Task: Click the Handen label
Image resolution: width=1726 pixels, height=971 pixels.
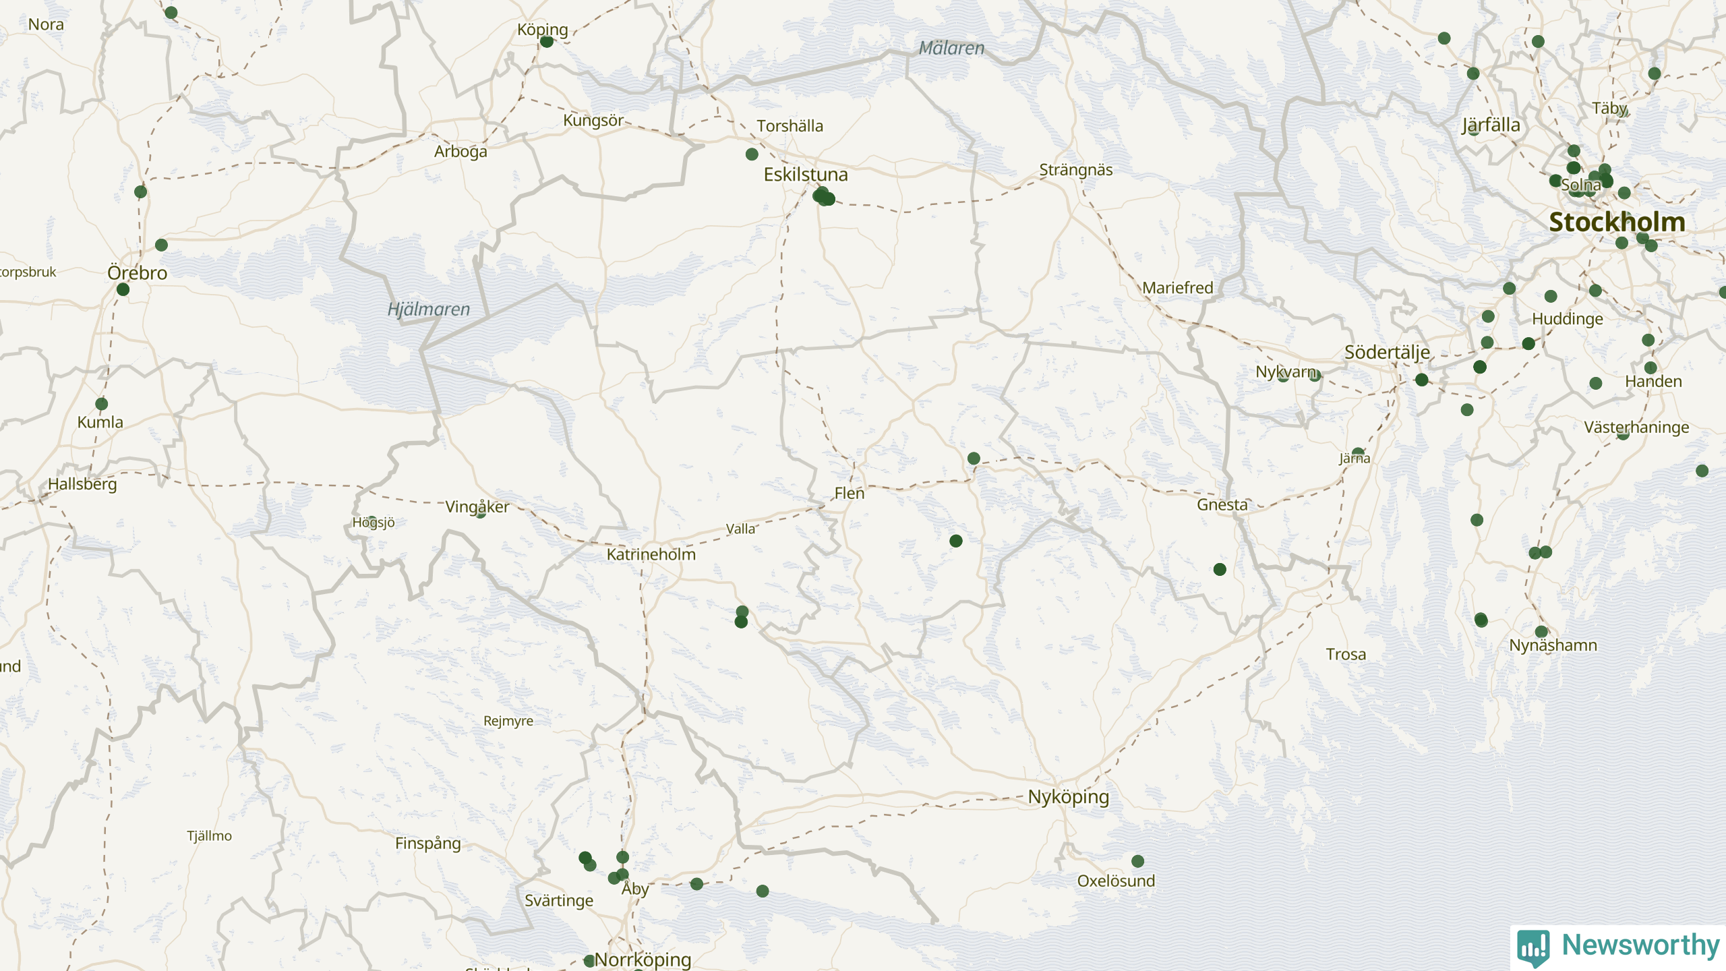Action: [x=1653, y=382]
